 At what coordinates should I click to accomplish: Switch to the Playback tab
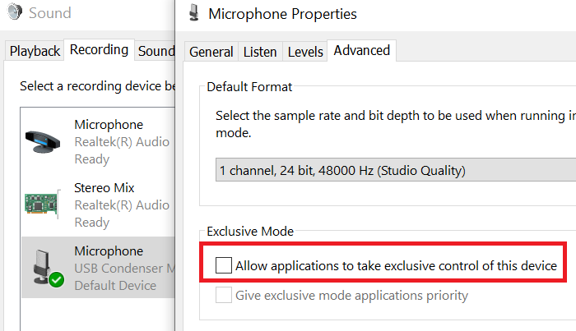coord(35,51)
